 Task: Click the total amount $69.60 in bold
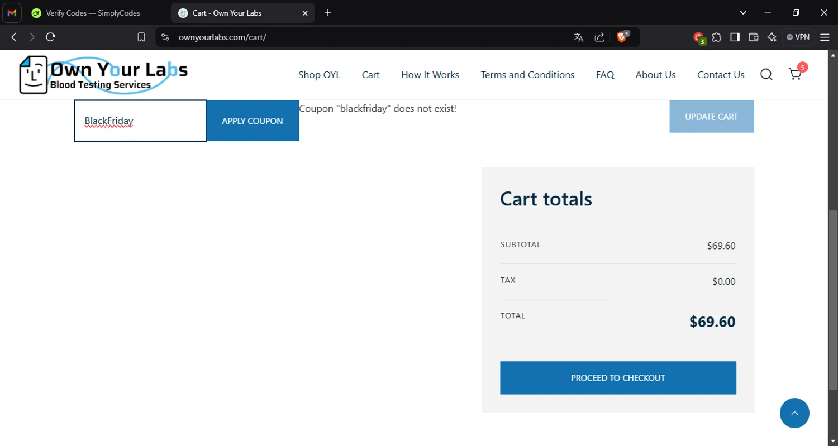tap(712, 322)
